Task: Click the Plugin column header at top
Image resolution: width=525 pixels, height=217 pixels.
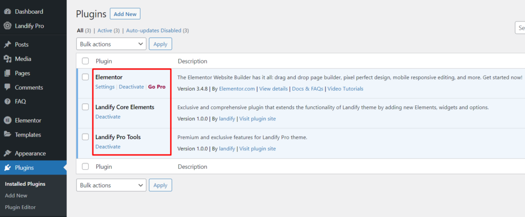Action: (x=104, y=61)
